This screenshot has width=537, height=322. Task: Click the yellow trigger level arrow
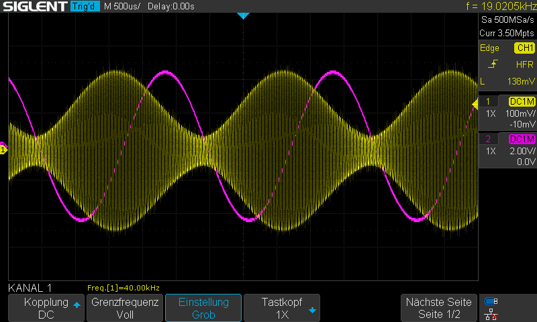(475, 103)
